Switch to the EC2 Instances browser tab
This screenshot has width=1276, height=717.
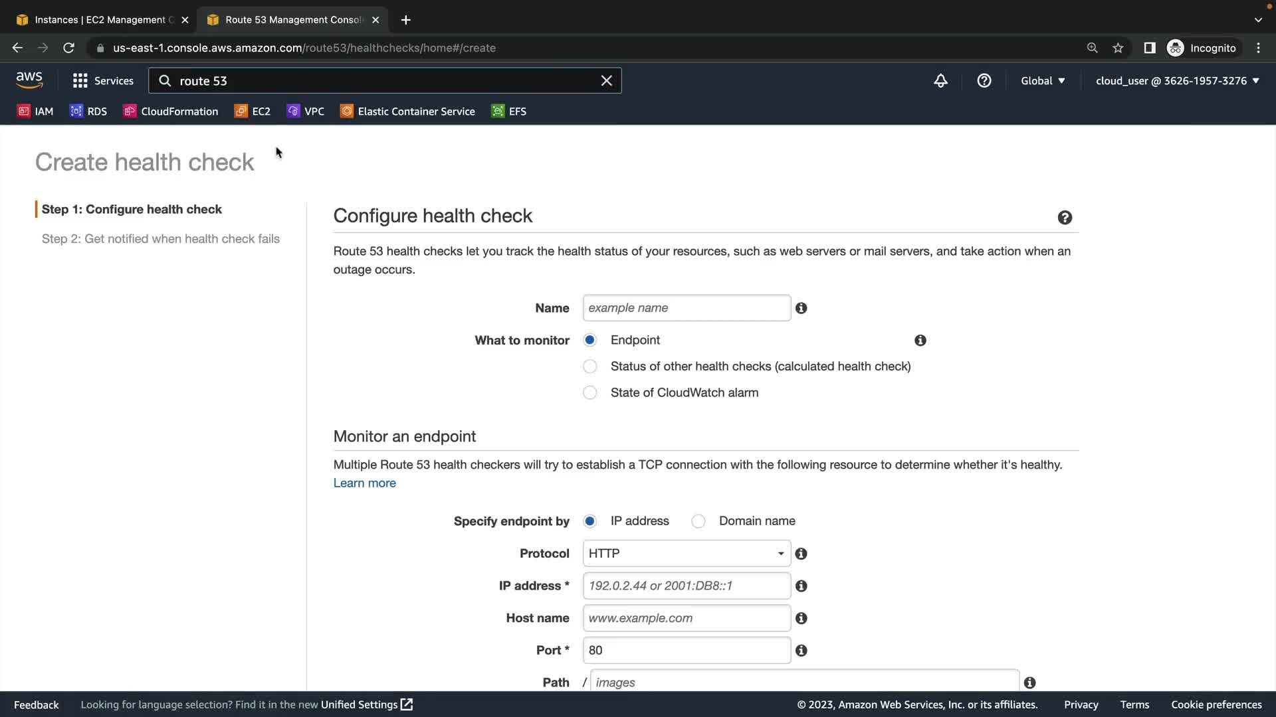[x=100, y=20]
